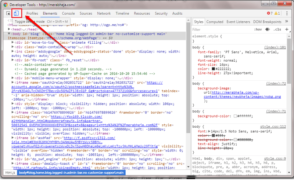Select the 'Dynamic page generated' comment line
Screen dimensions: 294x186
[63, 69]
